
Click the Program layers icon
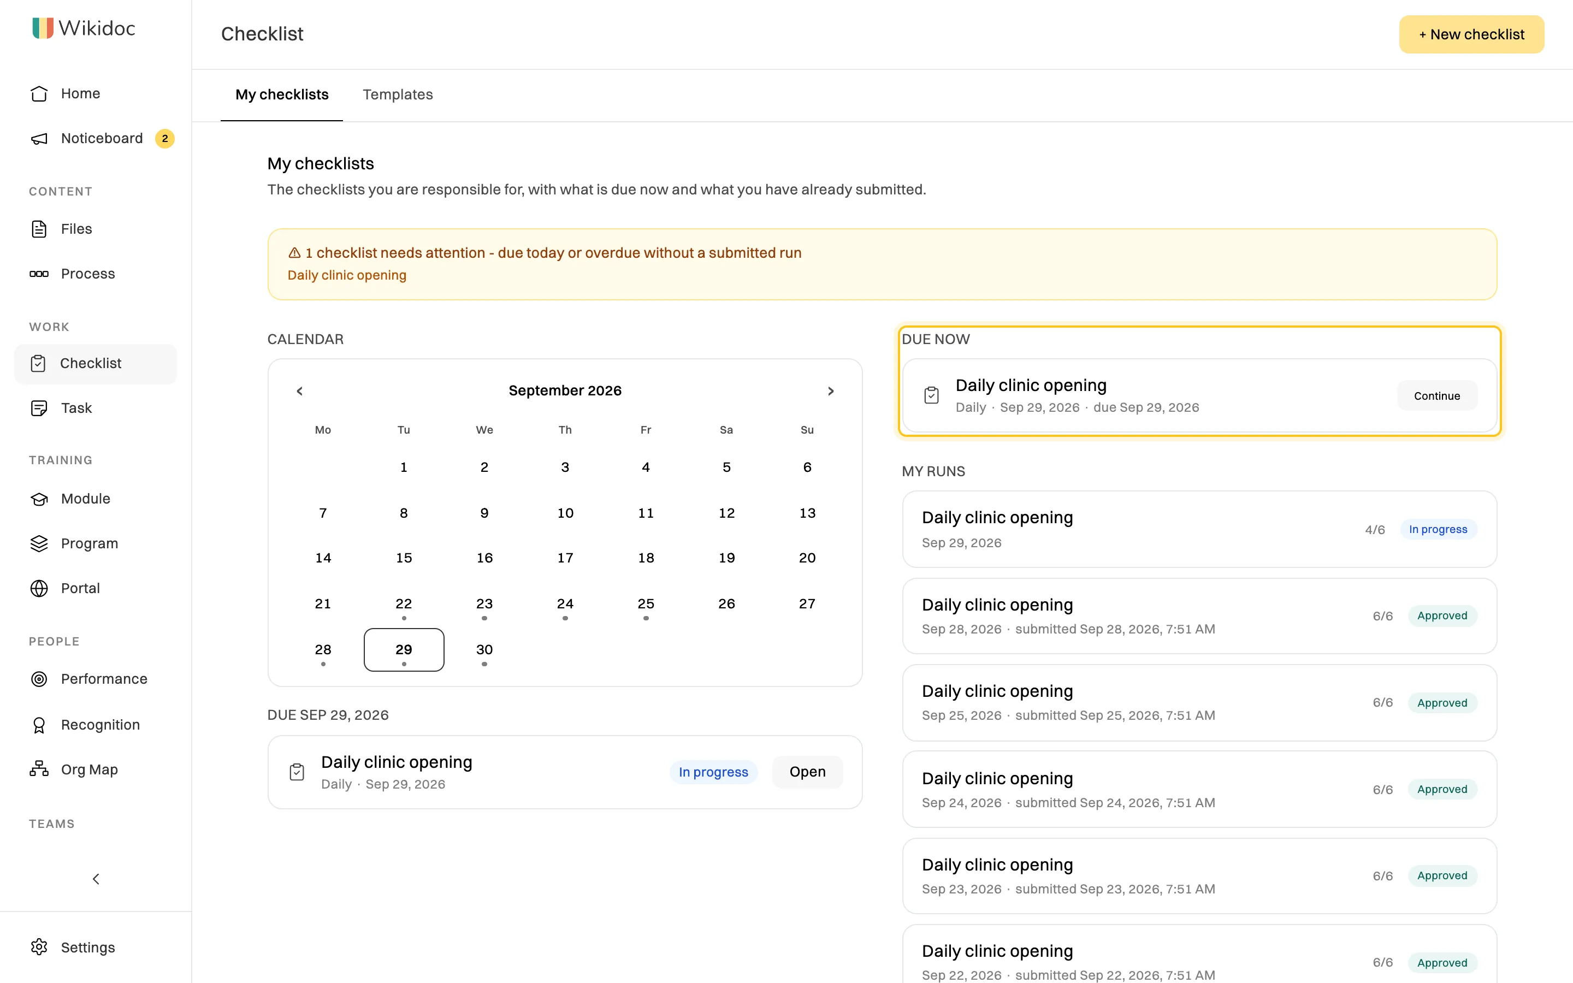[x=39, y=543]
